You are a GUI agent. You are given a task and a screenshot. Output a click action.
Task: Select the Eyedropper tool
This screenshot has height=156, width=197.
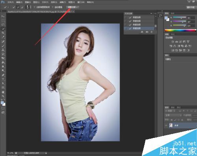(3, 37)
